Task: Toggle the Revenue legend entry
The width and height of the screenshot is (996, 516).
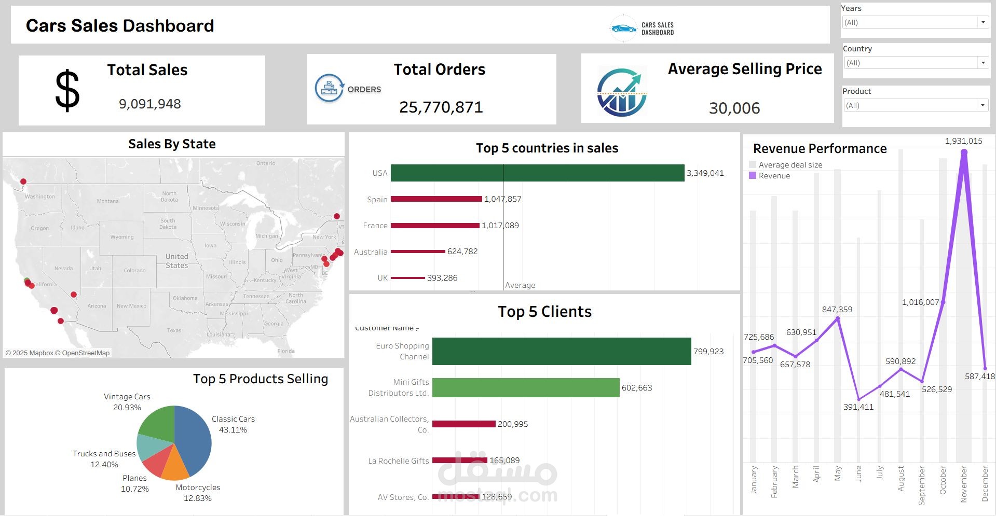Action: point(773,176)
